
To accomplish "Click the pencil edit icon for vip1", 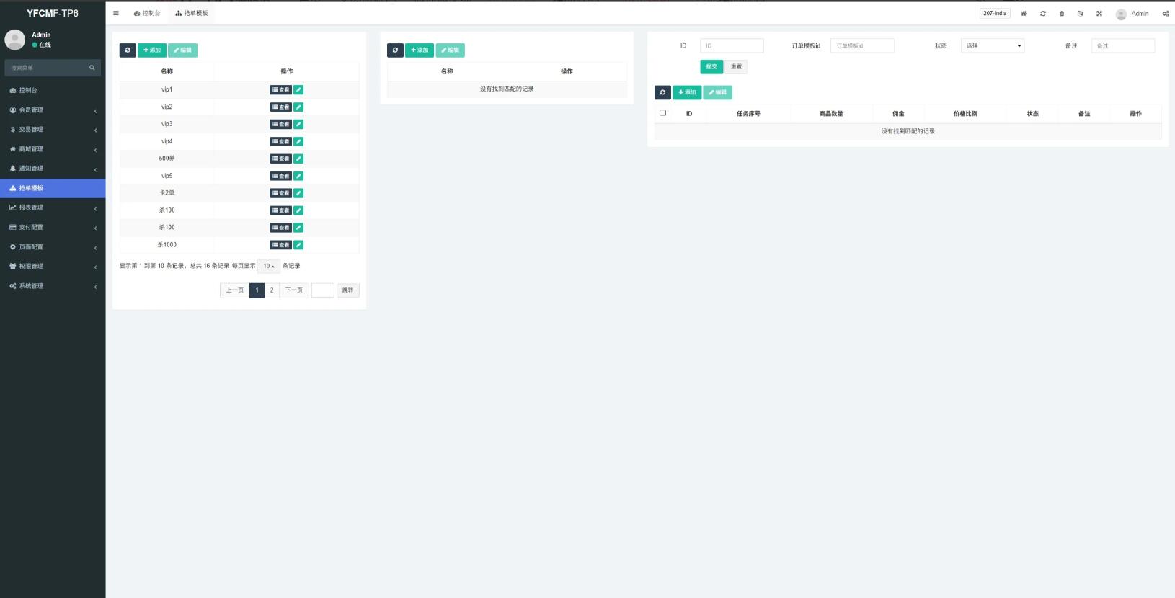I will 298,90.
